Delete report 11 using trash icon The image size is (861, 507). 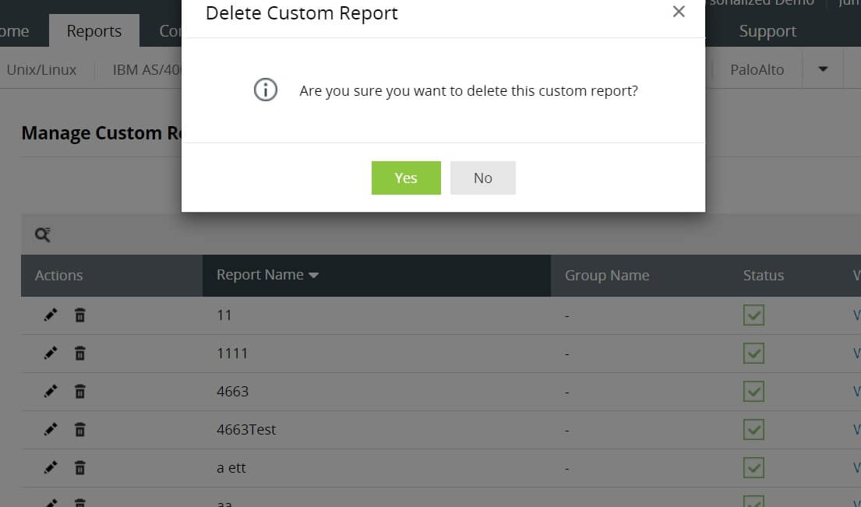coord(79,315)
